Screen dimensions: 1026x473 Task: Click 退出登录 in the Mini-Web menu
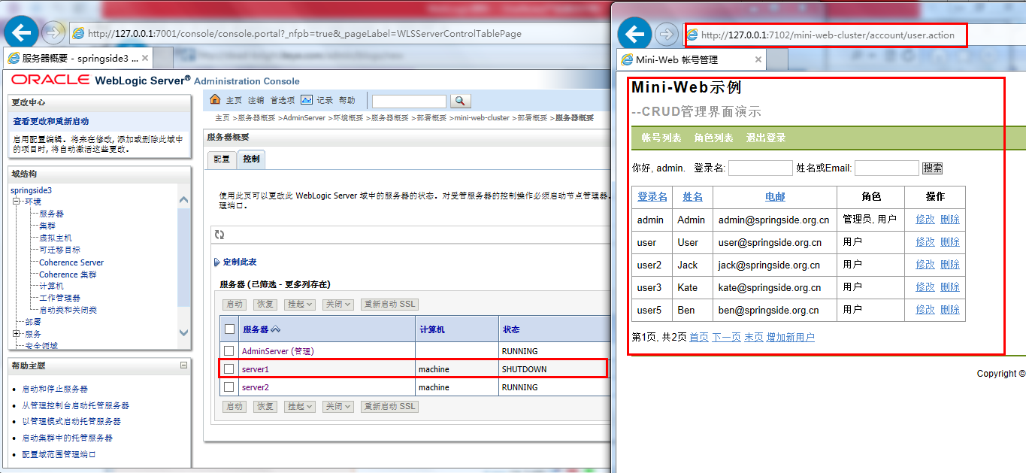(766, 138)
